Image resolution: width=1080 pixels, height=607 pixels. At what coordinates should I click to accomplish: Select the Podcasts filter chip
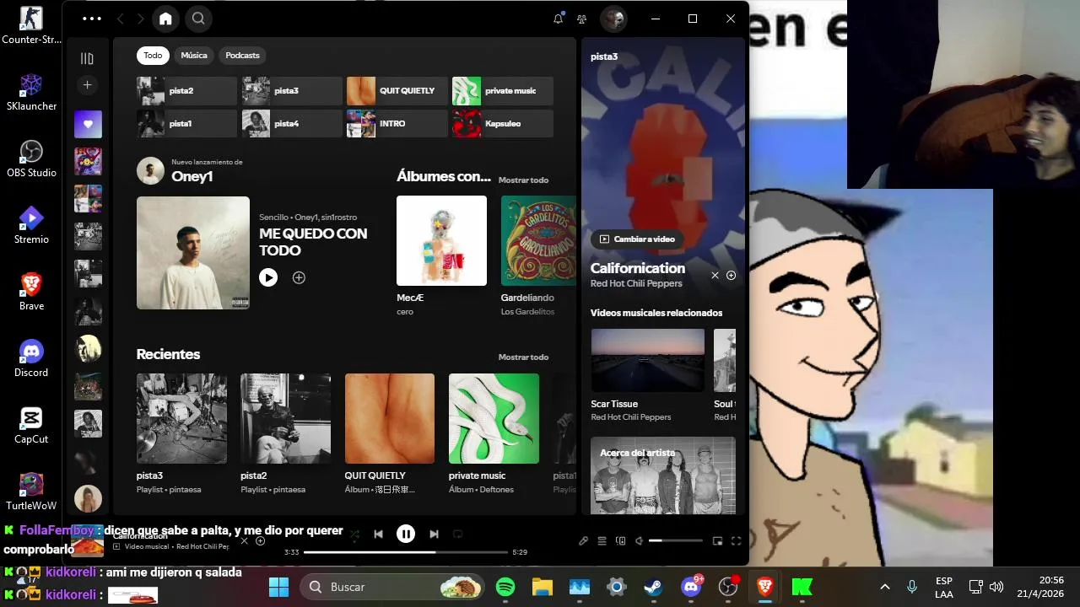[x=243, y=56]
